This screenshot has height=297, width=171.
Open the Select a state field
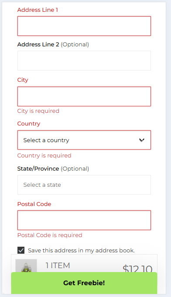(84, 185)
